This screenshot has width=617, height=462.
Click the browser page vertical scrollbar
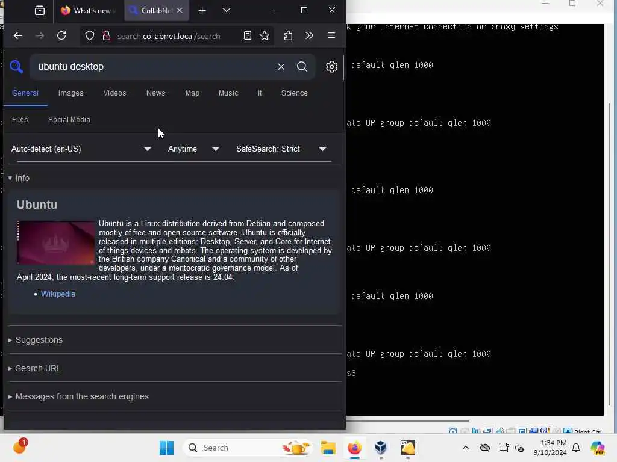point(343,68)
